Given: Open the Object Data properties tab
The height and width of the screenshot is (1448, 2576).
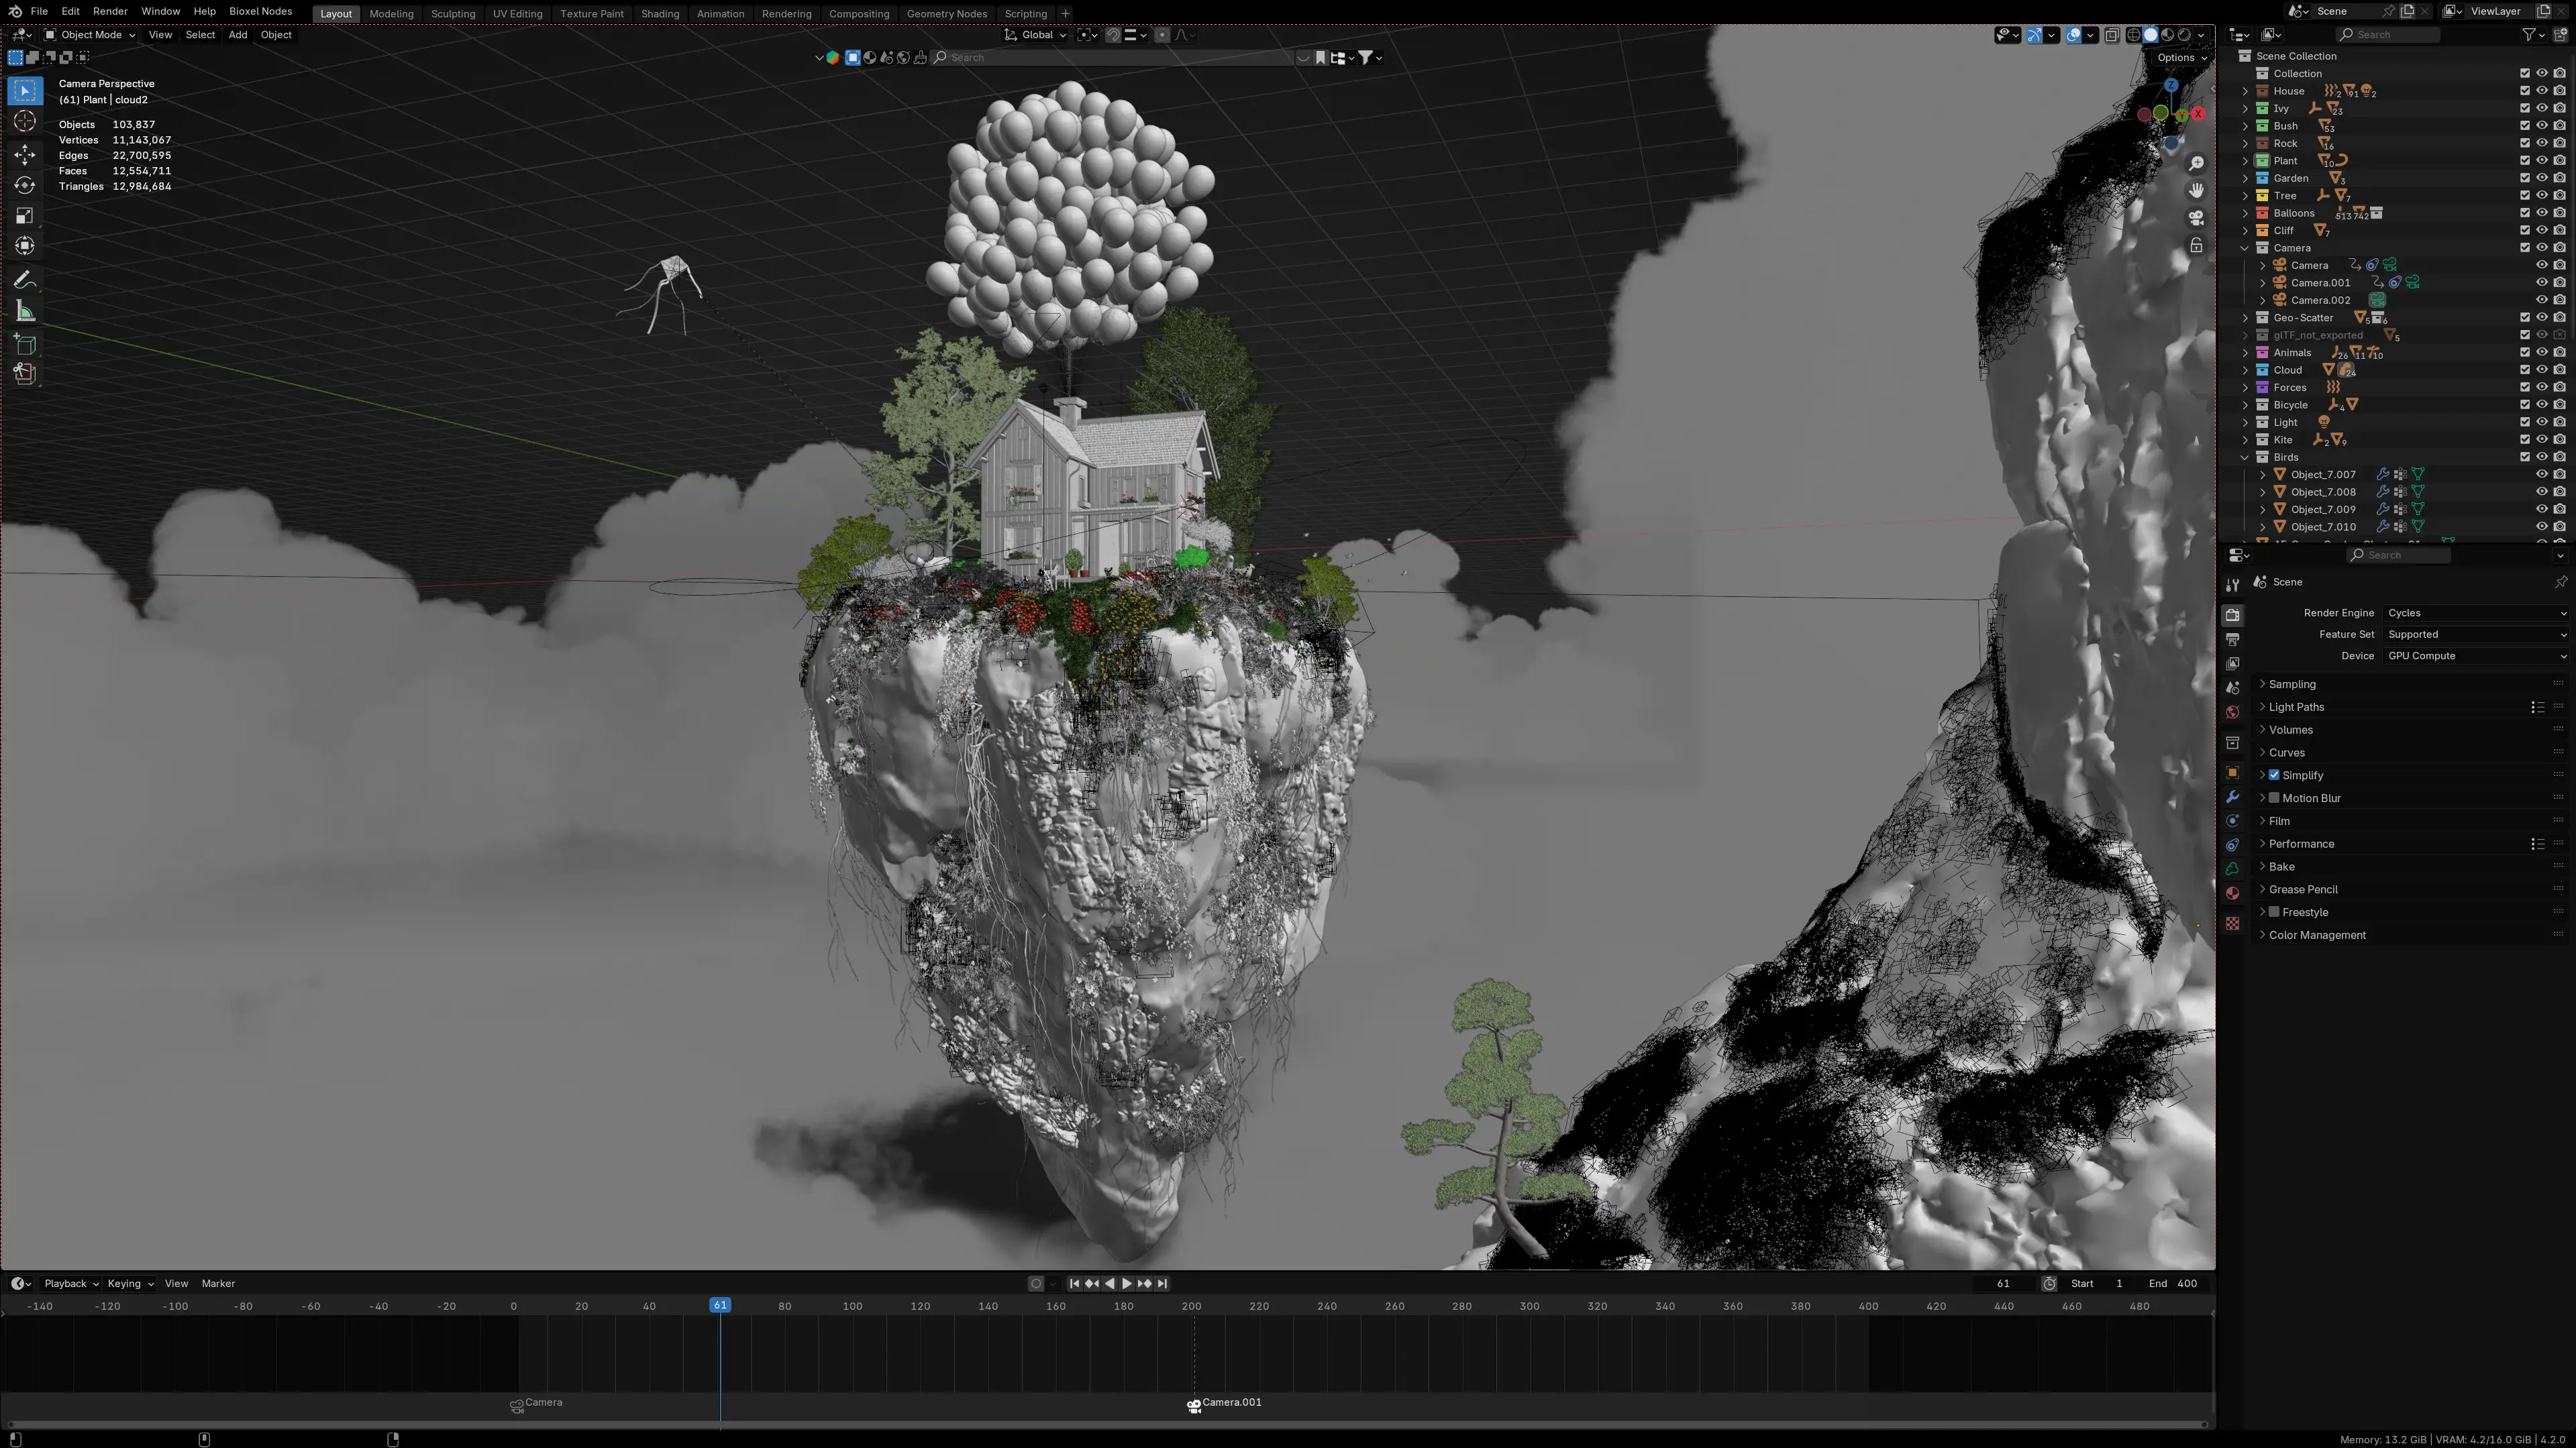Looking at the screenshot, I should point(2232,869).
